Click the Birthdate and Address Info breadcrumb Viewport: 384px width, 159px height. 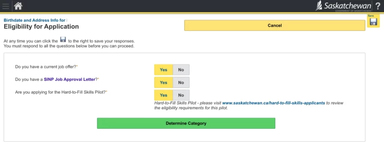[x=34, y=20]
